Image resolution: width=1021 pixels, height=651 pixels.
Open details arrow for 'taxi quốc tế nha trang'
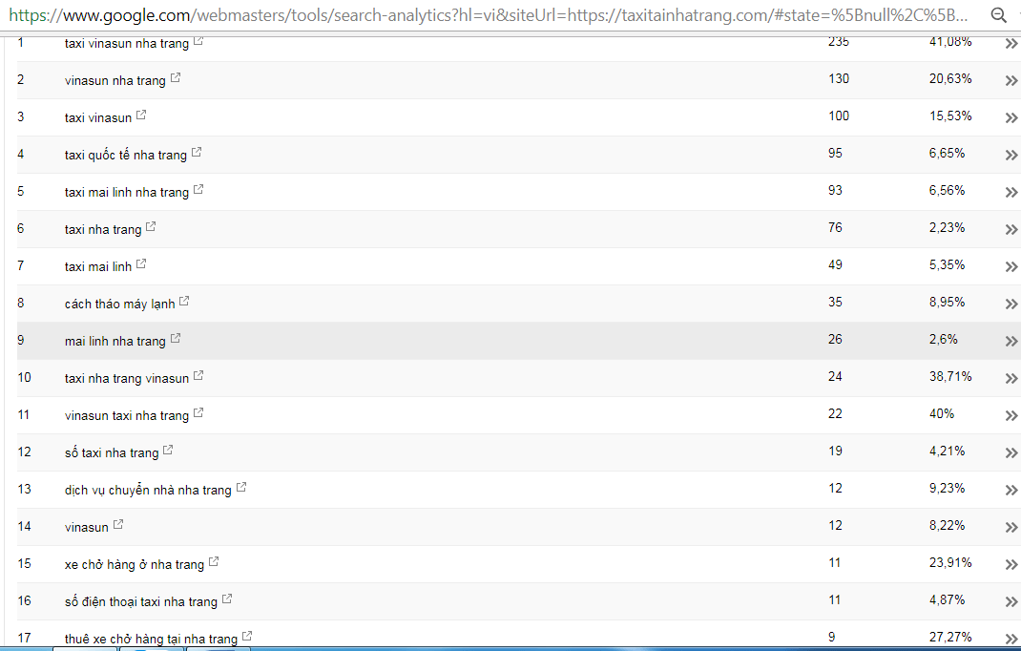pyautogui.click(x=1011, y=155)
